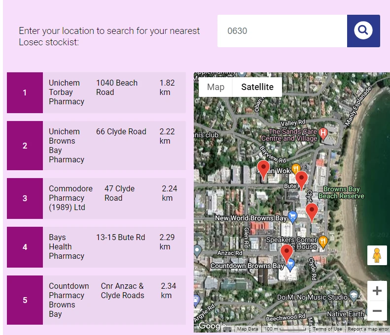Zoom out on the map
This screenshot has width=390, height=335.
(377, 311)
